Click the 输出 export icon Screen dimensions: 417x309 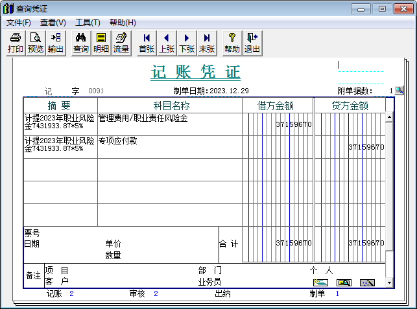click(x=56, y=43)
